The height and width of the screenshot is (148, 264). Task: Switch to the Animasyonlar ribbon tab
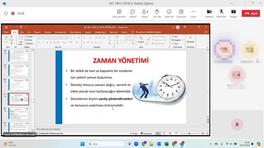[x=61, y=32]
